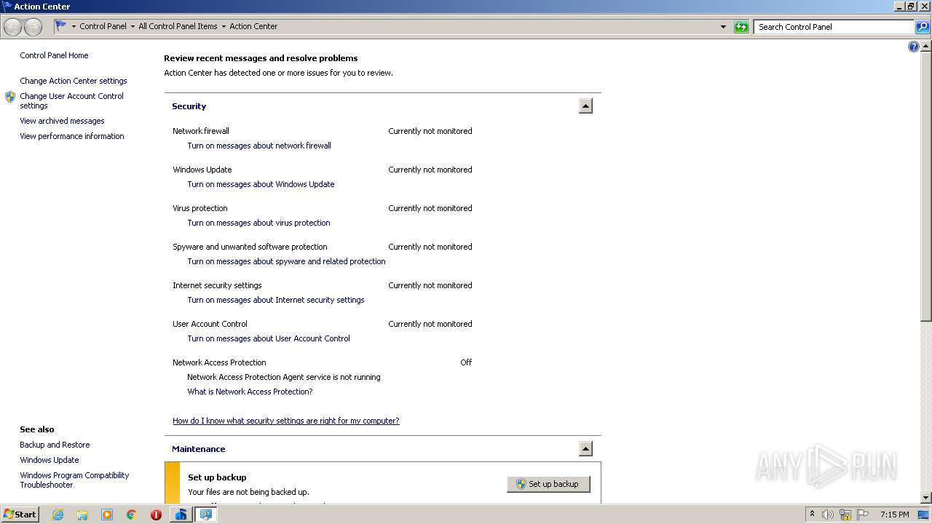Click the 'Set up backup' heading text
This screenshot has width=932, height=524.
[217, 477]
